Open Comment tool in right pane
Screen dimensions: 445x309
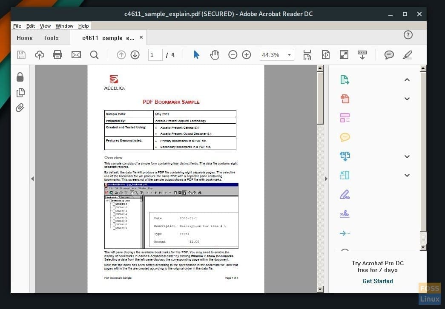click(x=345, y=137)
